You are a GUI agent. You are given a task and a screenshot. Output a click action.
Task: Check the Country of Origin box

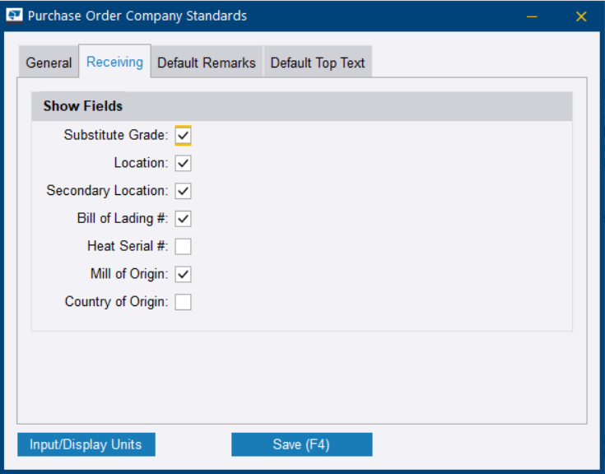[x=183, y=302]
